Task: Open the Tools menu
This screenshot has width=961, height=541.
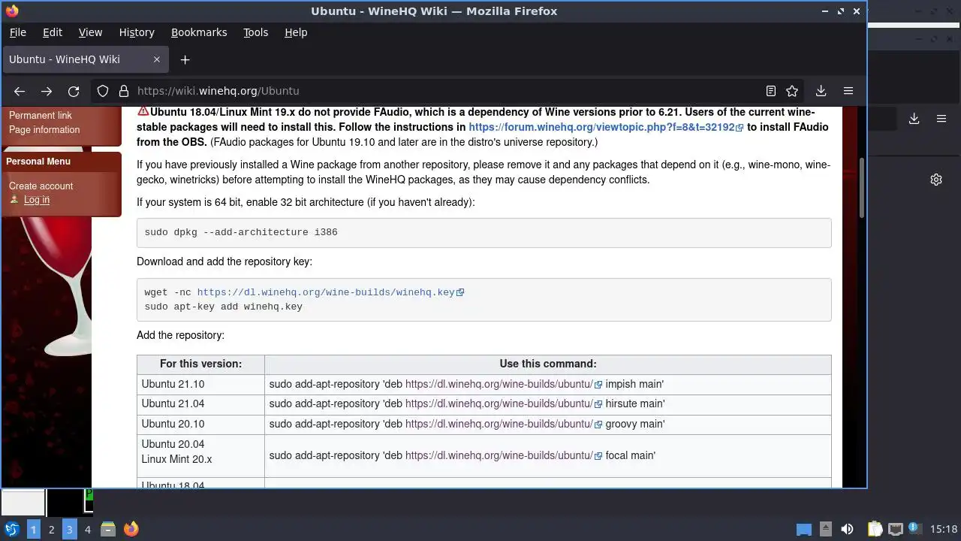Action: pyautogui.click(x=255, y=32)
